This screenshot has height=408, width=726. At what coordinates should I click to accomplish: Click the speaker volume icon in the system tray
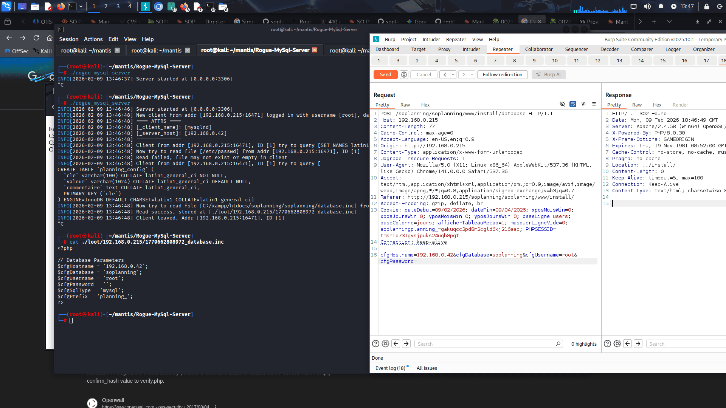point(647,6)
